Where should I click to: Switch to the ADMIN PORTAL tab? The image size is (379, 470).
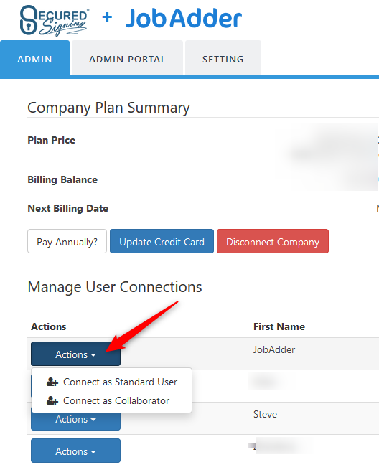click(127, 58)
